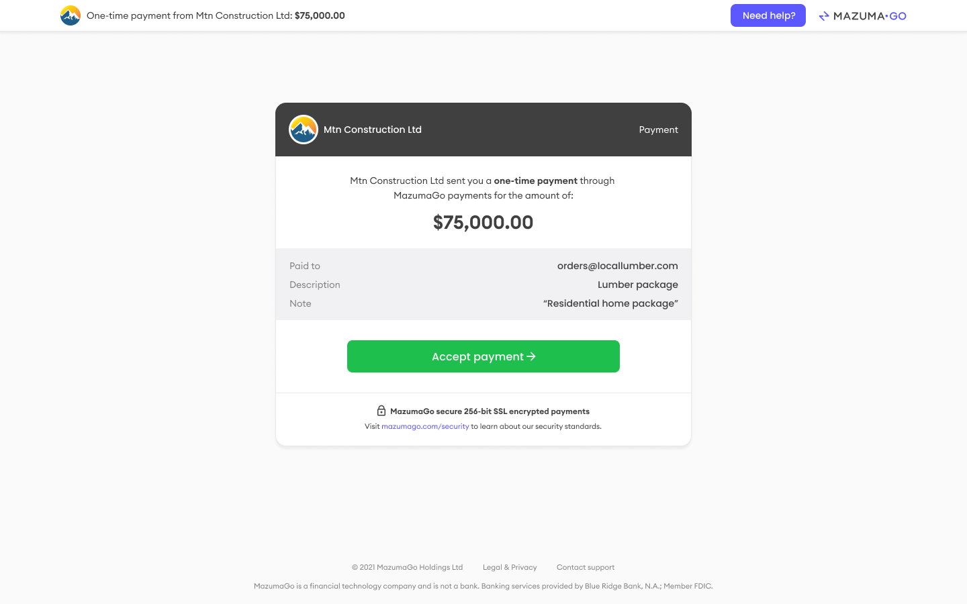Open Legal & Privacy footer link

pyautogui.click(x=510, y=567)
